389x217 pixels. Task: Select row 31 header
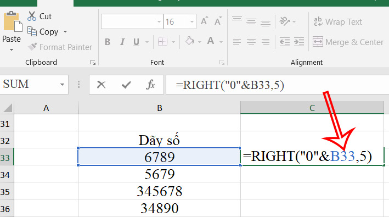[x=7, y=124]
